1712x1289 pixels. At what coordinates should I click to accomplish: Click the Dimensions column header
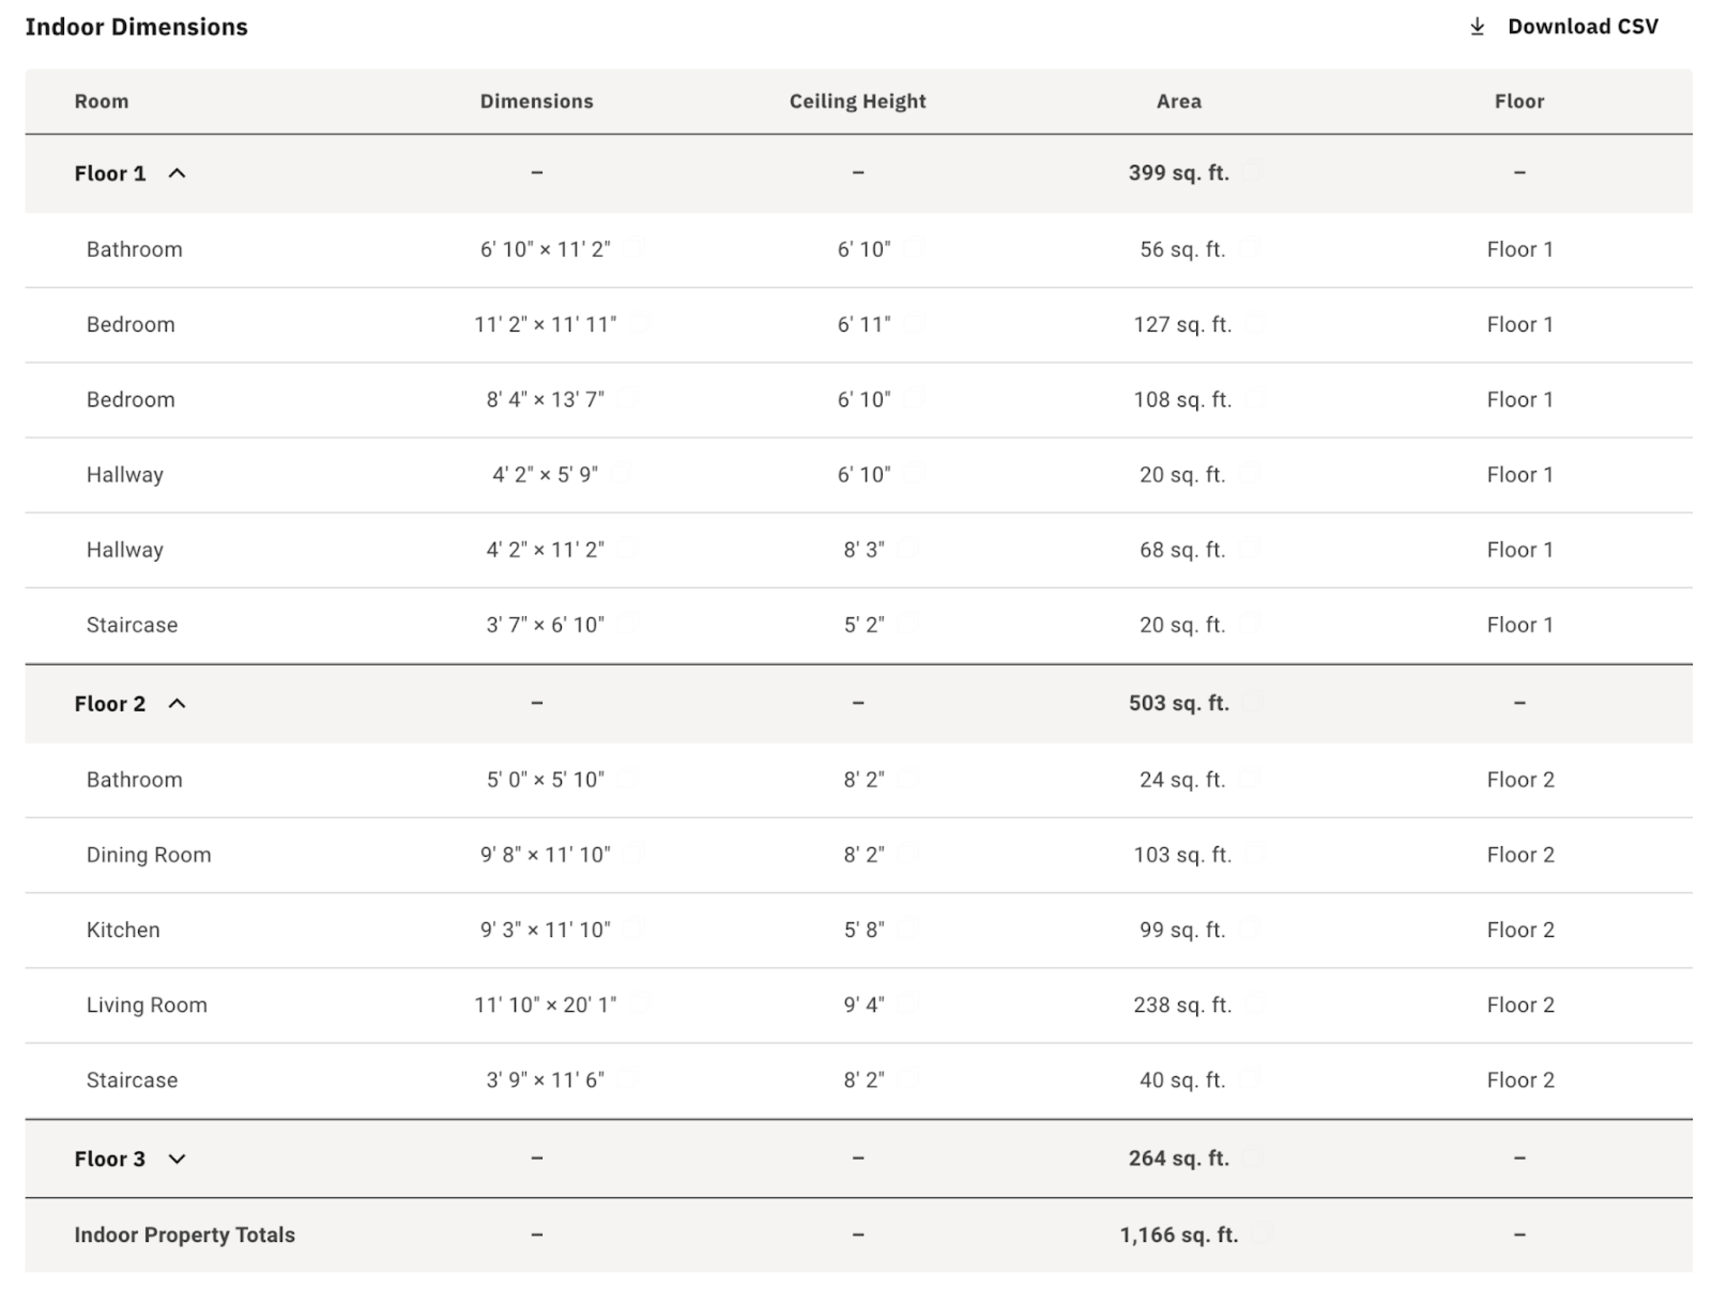point(537,102)
